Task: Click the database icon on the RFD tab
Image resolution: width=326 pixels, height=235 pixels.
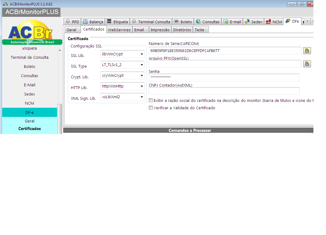Action: (x=68, y=21)
